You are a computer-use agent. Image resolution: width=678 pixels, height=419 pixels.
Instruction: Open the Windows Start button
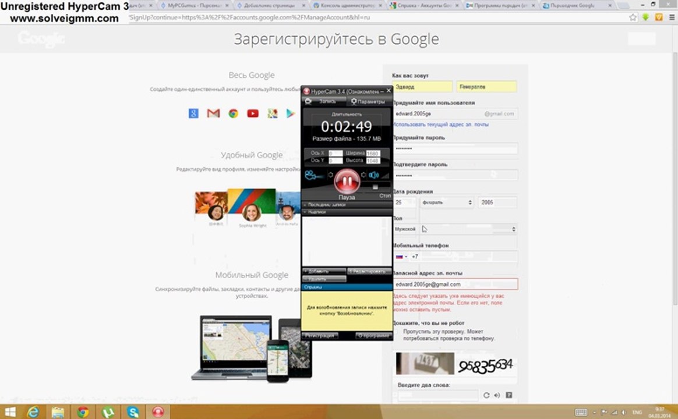coord(10,412)
